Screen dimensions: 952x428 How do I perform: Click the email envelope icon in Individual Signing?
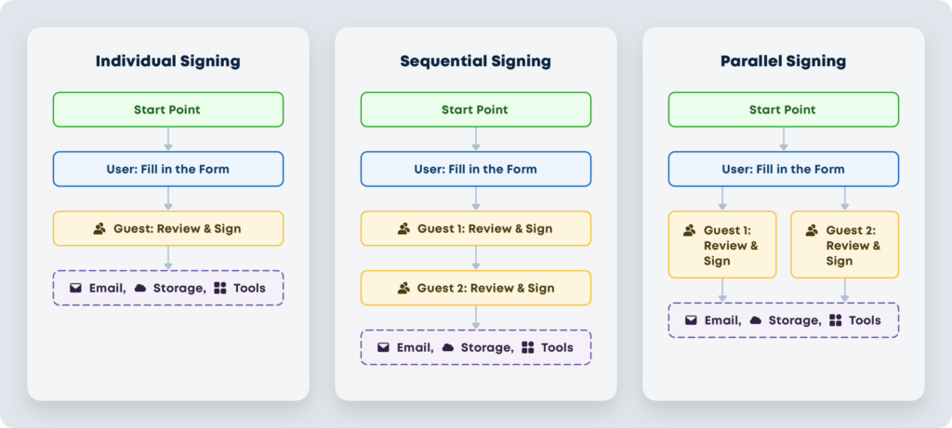pyautogui.click(x=76, y=288)
